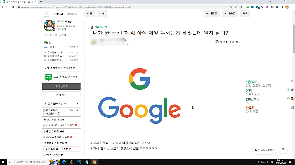This screenshot has width=295, height=165.
Task: Open a new browser tab with plus
Action: tap(41, 2)
